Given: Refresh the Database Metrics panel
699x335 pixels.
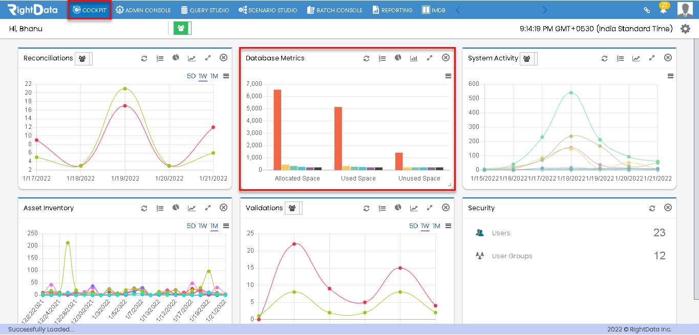Looking at the screenshot, I should tap(366, 58).
